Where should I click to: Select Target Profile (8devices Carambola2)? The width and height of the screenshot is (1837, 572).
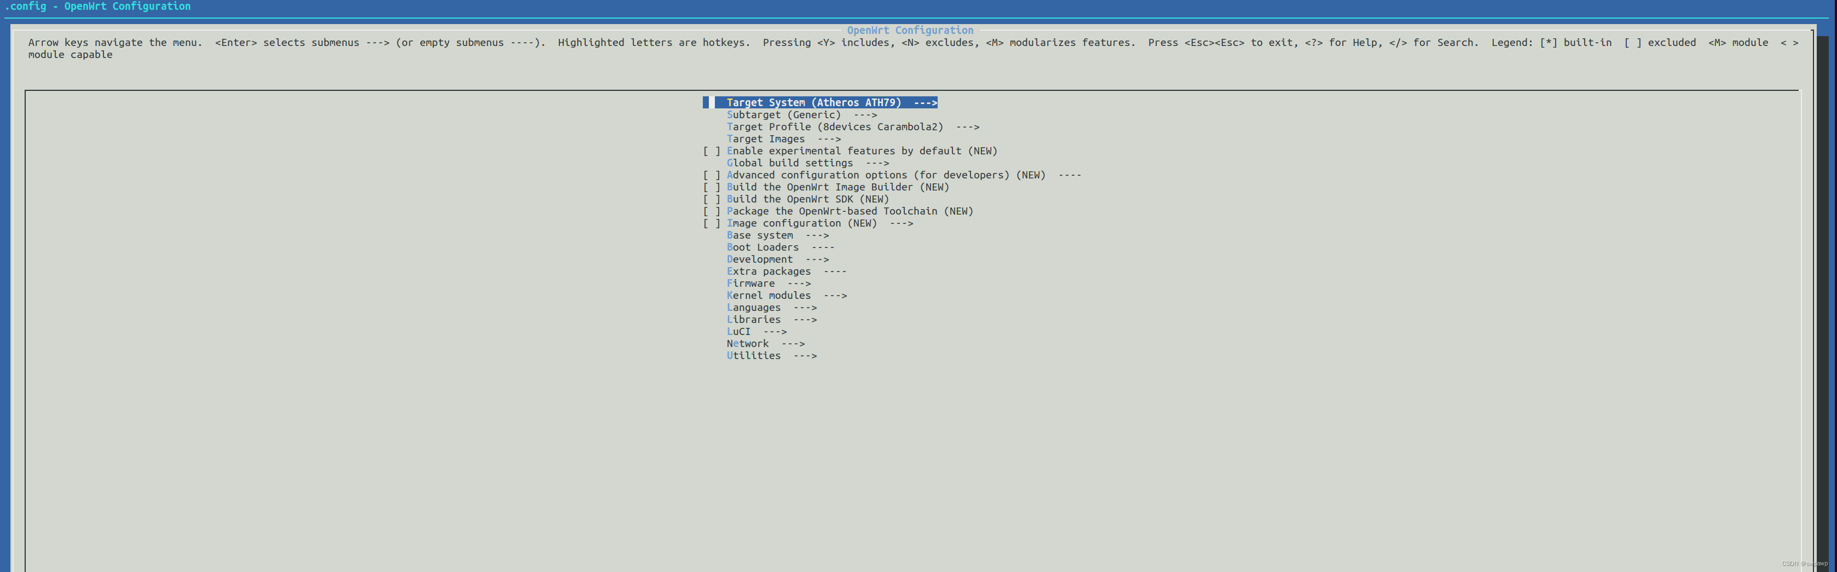pyautogui.click(x=834, y=126)
